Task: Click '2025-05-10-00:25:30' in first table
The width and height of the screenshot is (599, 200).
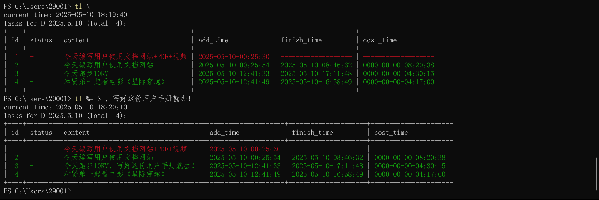Action: point(234,57)
